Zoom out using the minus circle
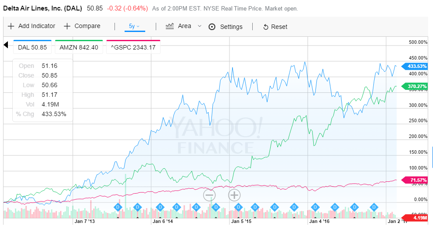 click(209, 195)
